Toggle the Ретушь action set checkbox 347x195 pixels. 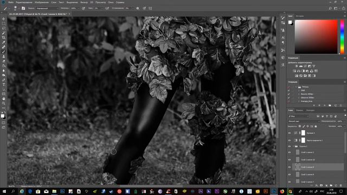tap(288, 87)
